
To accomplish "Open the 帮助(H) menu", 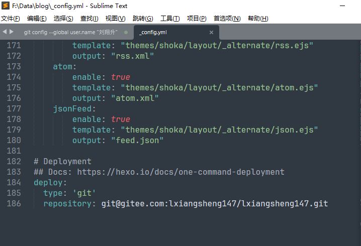I will pos(258,19).
